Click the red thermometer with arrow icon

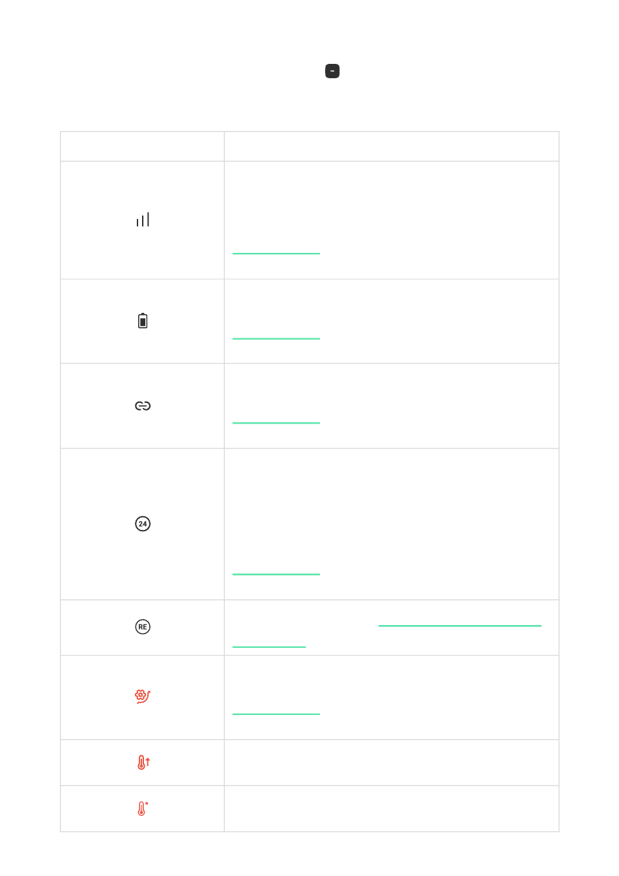(x=143, y=762)
